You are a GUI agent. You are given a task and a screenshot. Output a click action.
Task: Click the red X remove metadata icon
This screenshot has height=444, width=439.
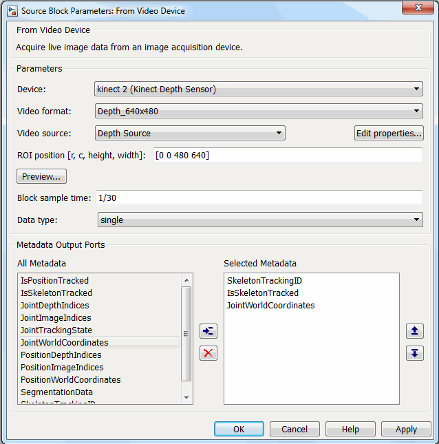pyautogui.click(x=208, y=353)
